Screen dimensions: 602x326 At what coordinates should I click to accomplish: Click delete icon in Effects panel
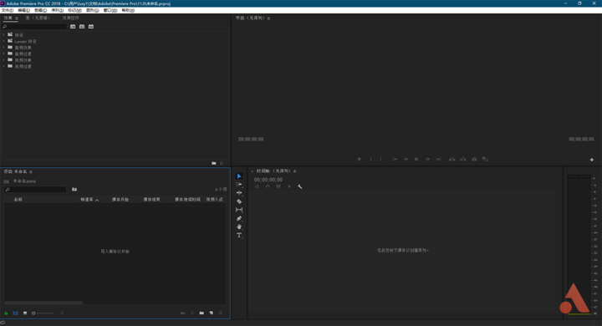click(x=222, y=163)
